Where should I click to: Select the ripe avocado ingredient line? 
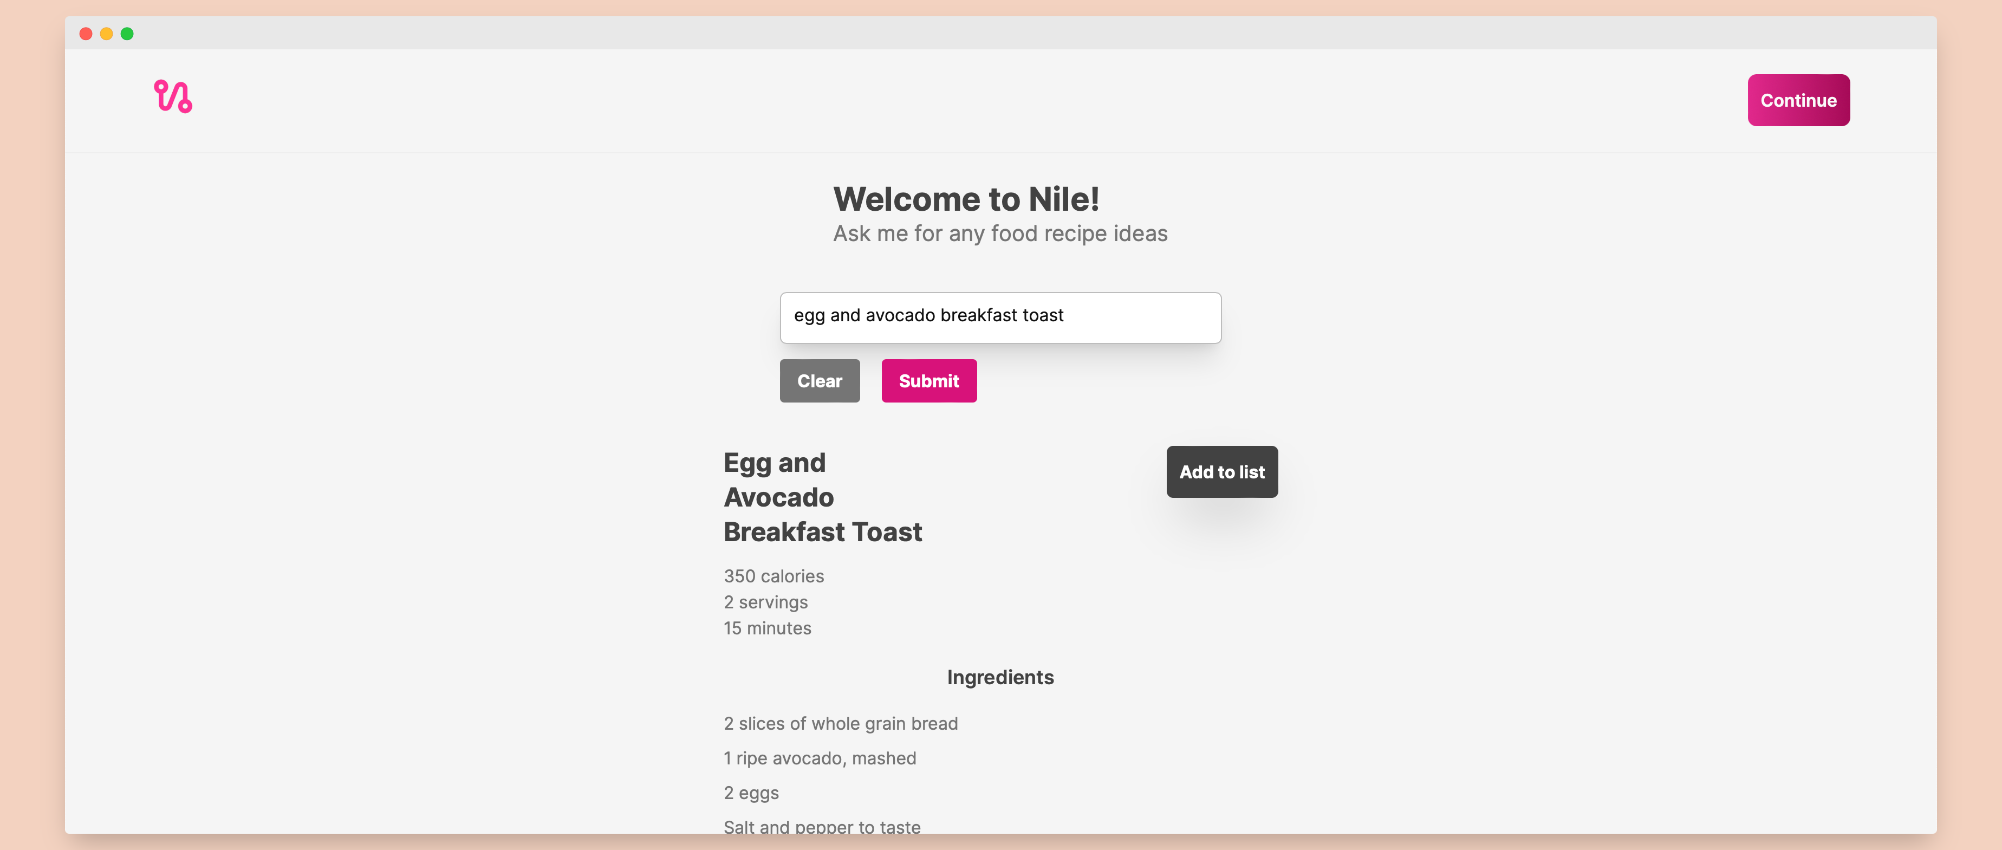coord(819,758)
